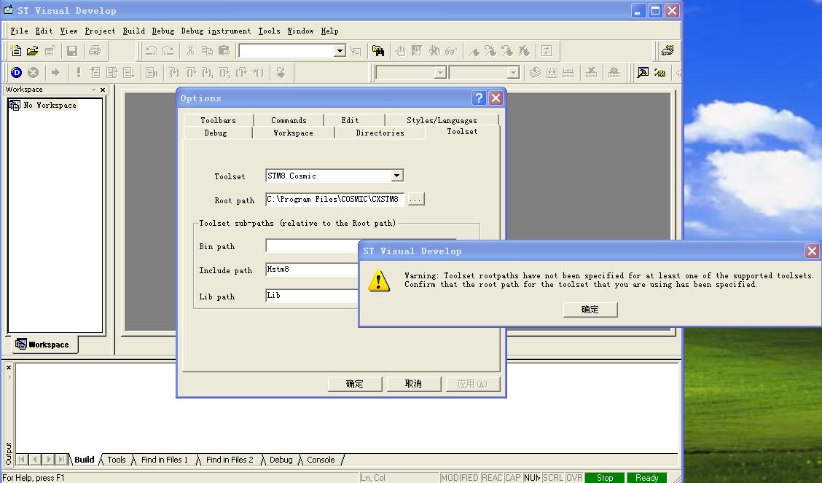Select the Find in Files 1 output tab
The image size is (822, 483).
pyautogui.click(x=164, y=460)
